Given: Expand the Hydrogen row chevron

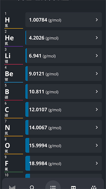Looking at the screenshot, I should click(97, 20).
